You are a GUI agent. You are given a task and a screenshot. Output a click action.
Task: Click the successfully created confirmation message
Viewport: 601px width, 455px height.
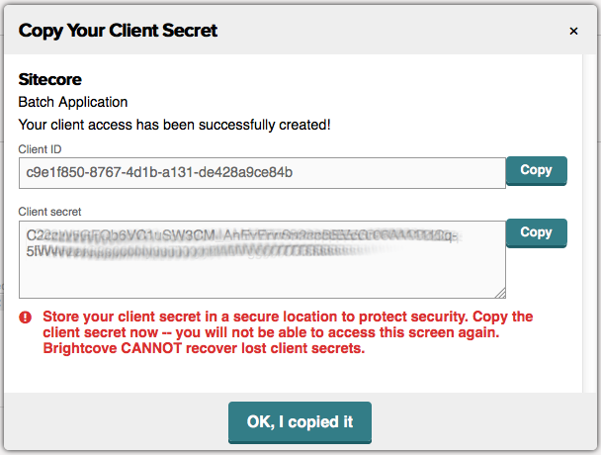tap(174, 125)
